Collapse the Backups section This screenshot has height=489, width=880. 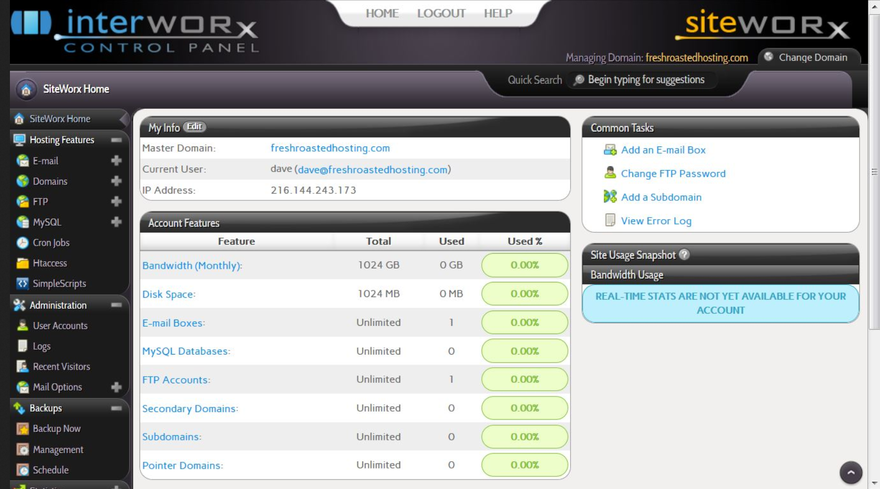tap(117, 408)
